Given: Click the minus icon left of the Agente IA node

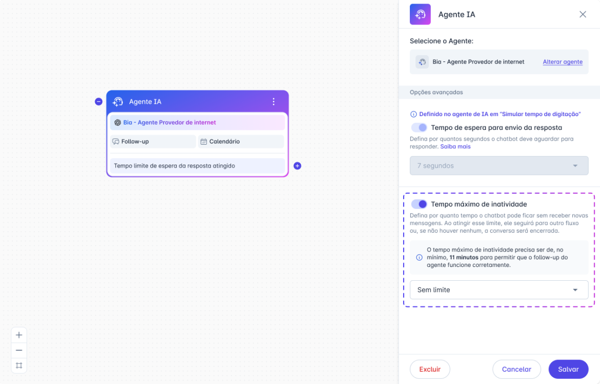Looking at the screenshot, I should click(x=99, y=101).
